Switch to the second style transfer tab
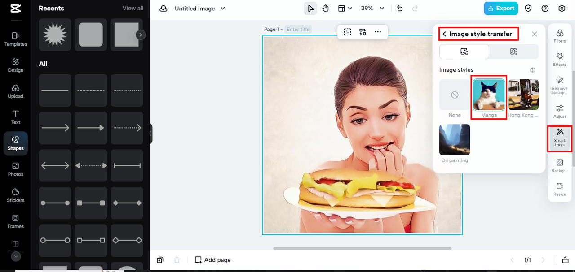Image resolution: width=575 pixels, height=272 pixels. (x=514, y=52)
